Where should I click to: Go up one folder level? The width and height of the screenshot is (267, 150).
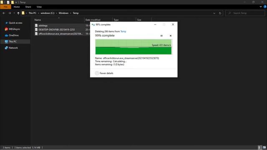coord(18,13)
